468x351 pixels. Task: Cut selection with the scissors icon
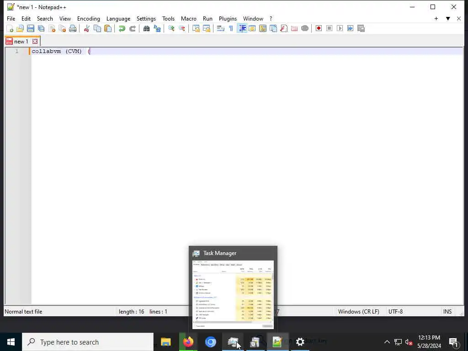point(86,28)
